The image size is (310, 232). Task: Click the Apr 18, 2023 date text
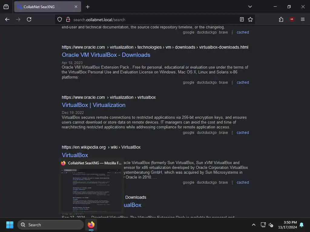[72, 63]
